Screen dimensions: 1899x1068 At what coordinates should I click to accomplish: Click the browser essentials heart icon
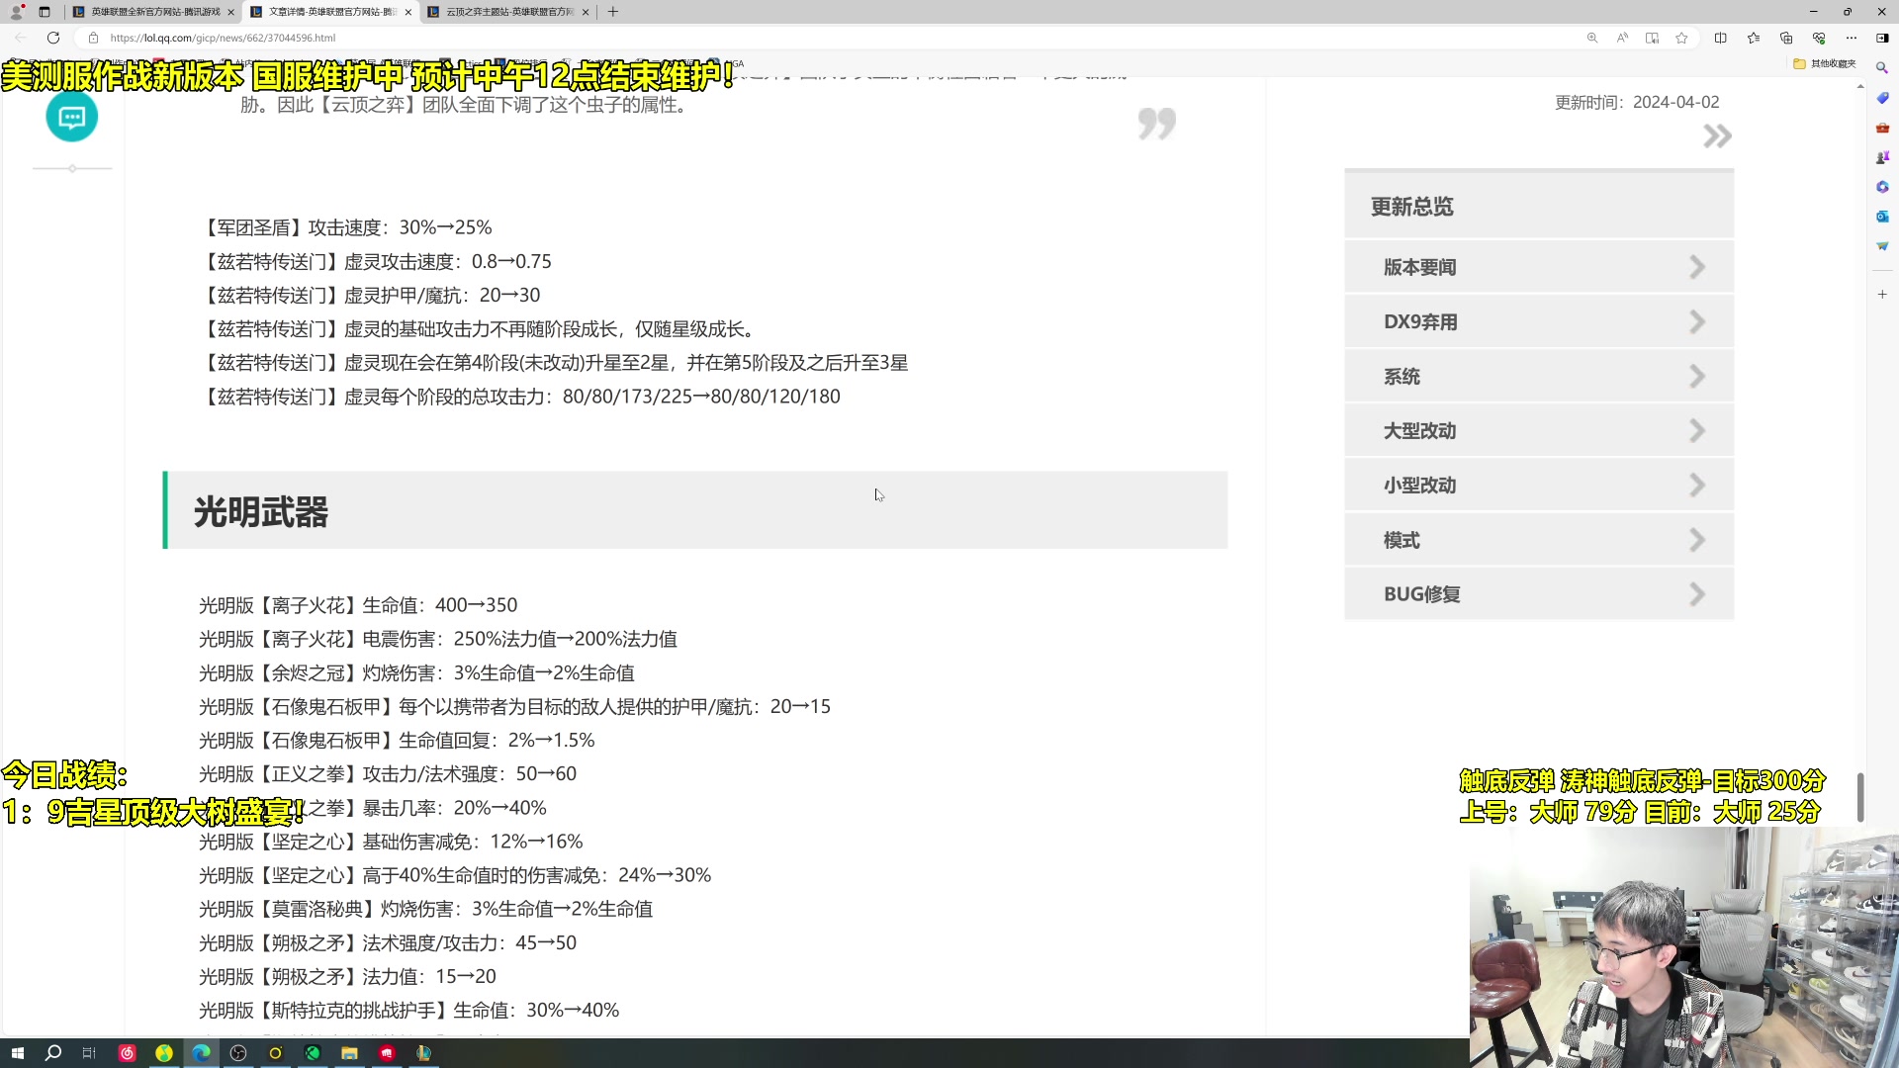[x=1818, y=38]
